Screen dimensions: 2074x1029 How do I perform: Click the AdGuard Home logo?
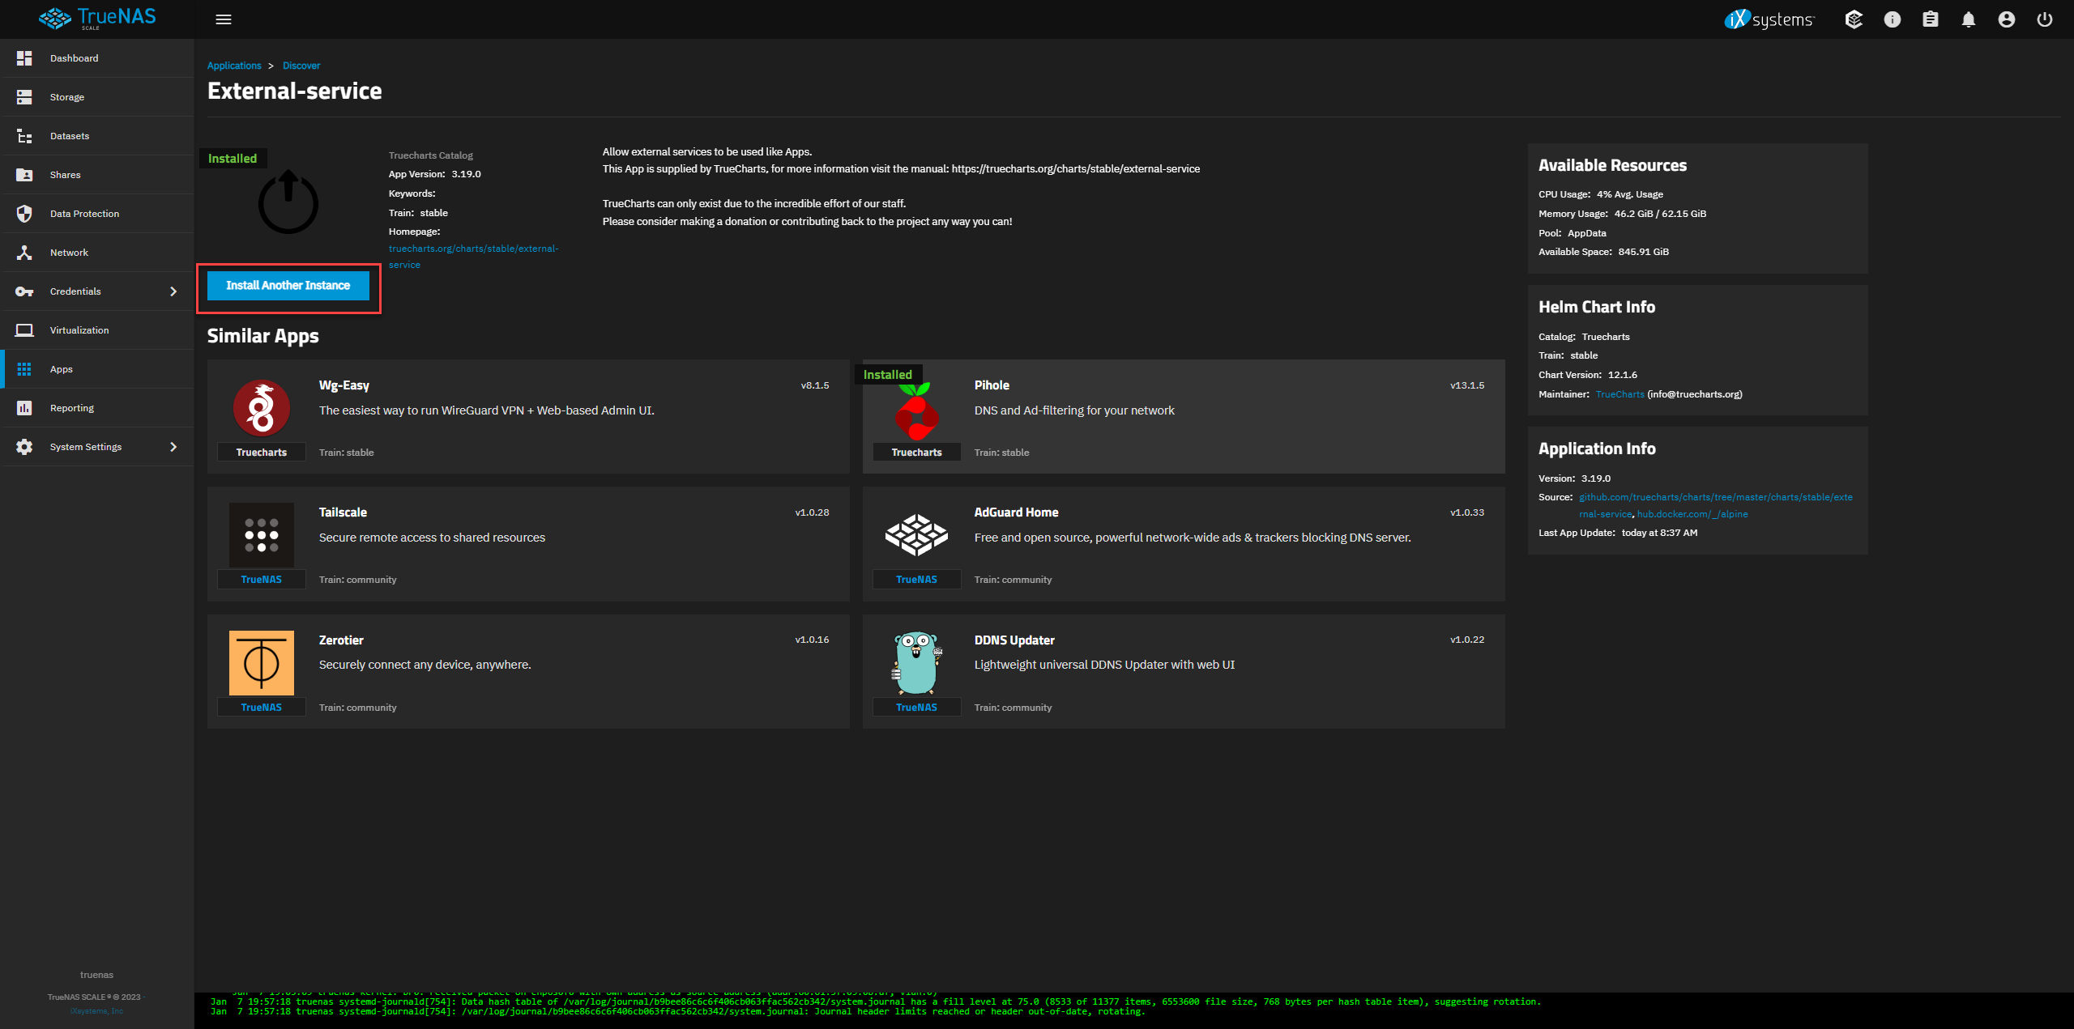(916, 535)
